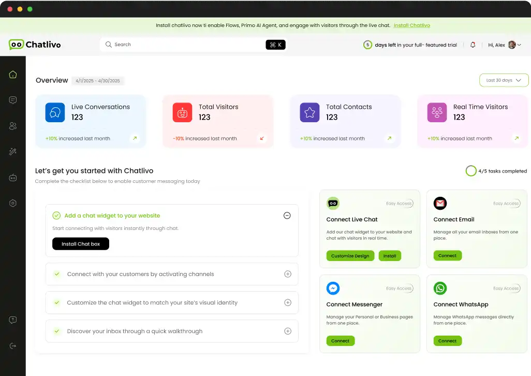Click the tasks completed progress ring
This screenshot has width=531, height=376.
coord(471,171)
